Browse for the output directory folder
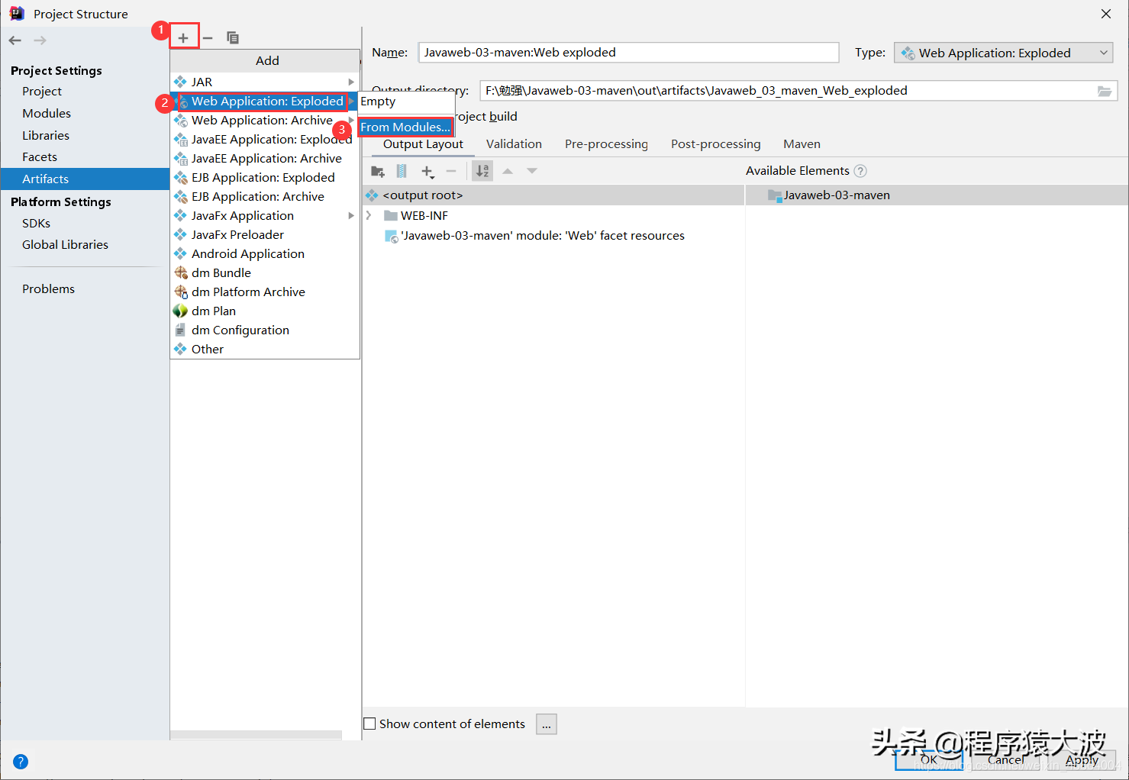The height and width of the screenshot is (780, 1129). pyautogui.click(x=1105, y=91)
